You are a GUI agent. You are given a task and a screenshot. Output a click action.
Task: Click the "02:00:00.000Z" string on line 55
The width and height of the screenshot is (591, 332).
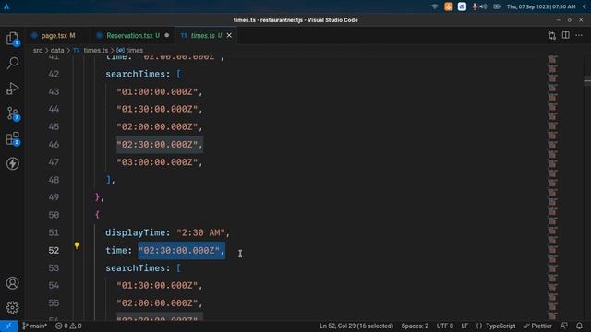point(157,303)
